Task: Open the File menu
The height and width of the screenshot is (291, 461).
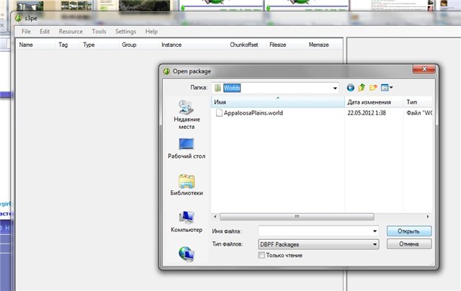Action: [27, 32]
